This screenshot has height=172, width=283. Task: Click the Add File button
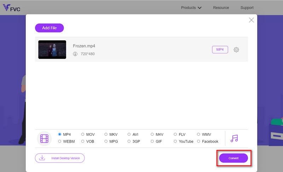tap(50, 28)
